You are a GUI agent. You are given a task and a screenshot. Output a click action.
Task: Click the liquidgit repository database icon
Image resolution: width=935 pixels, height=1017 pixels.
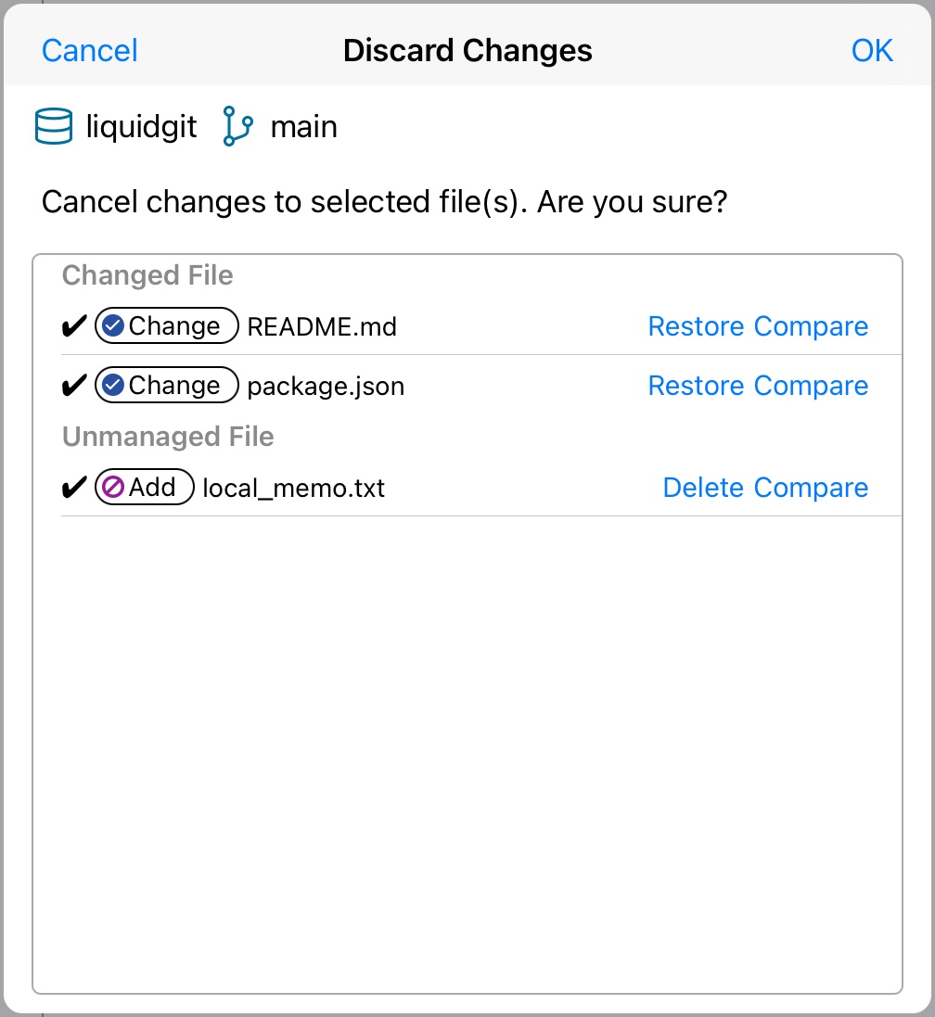click(54, 126)
